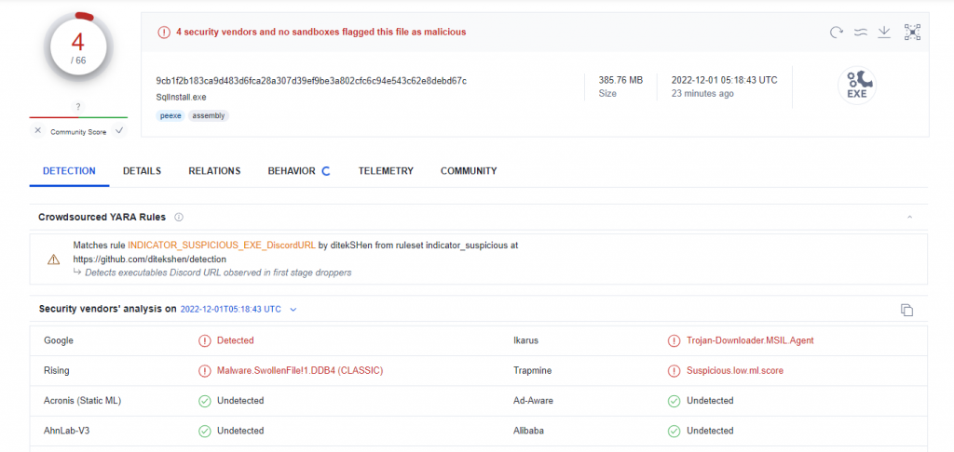Click the EXE file type icon

coord(856,86)
